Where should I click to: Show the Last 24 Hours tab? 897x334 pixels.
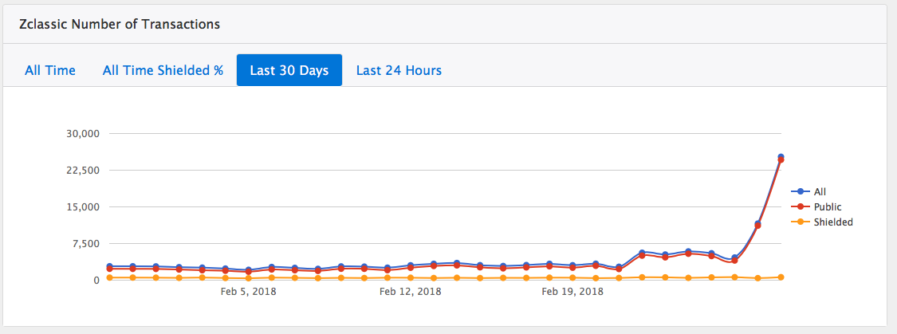click(399, 70)
